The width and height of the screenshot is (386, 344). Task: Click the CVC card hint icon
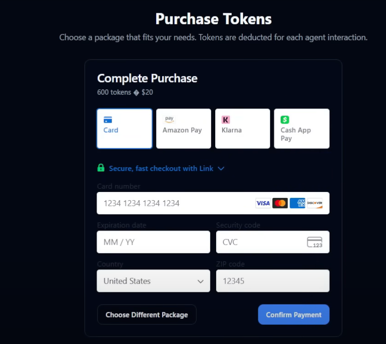315,242
